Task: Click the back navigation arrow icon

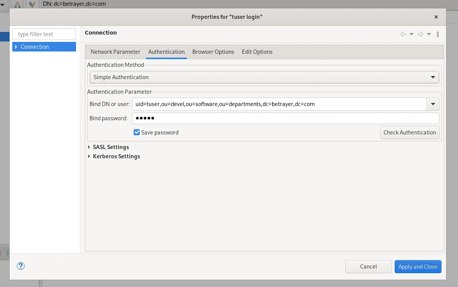Action: pos(403,34)
